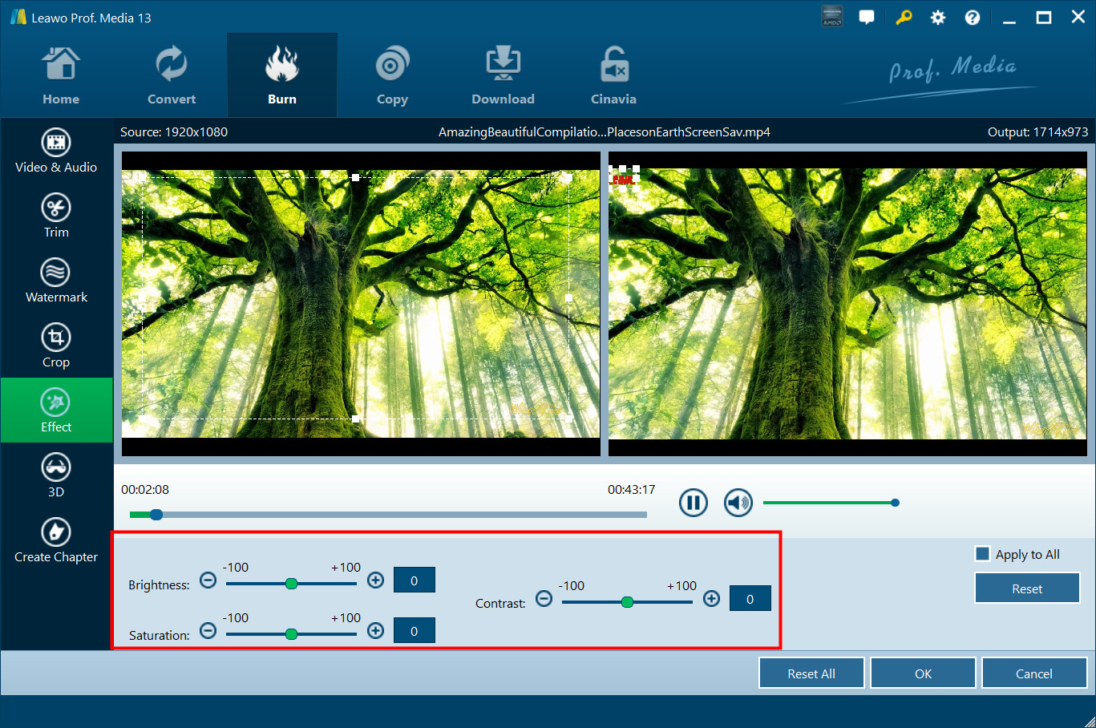Switch to the 3D effect panel
The width and height of the screenshot is (1096, 728).
coord(56,475)
